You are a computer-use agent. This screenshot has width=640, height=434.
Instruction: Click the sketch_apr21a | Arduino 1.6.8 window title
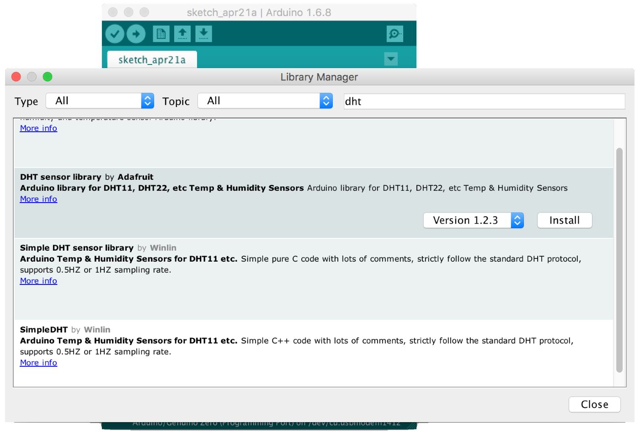(259, 12)
